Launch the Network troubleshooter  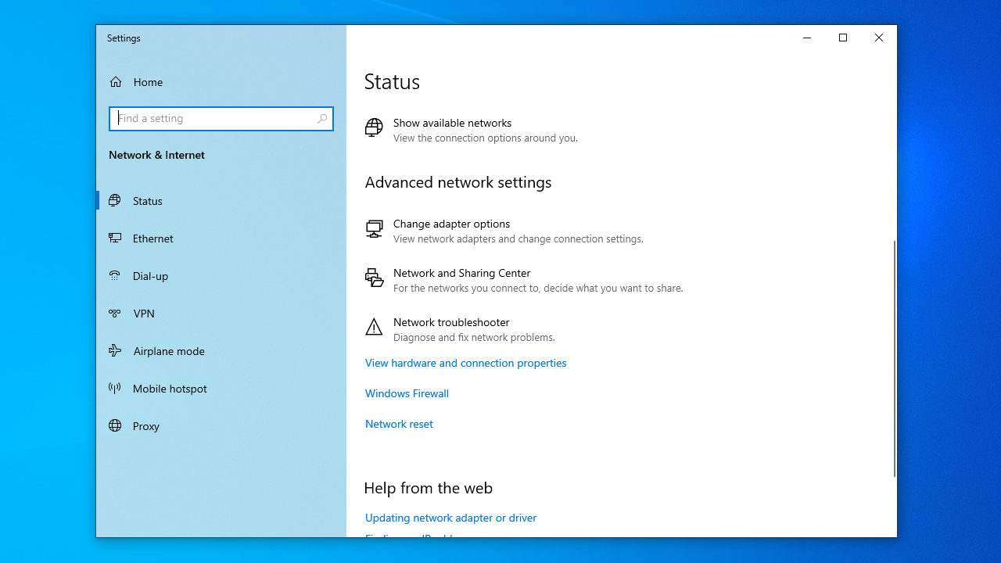tap(460, 329)
